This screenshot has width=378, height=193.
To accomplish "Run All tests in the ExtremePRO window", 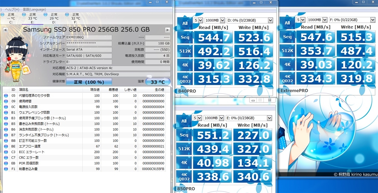I will [287, 23].
